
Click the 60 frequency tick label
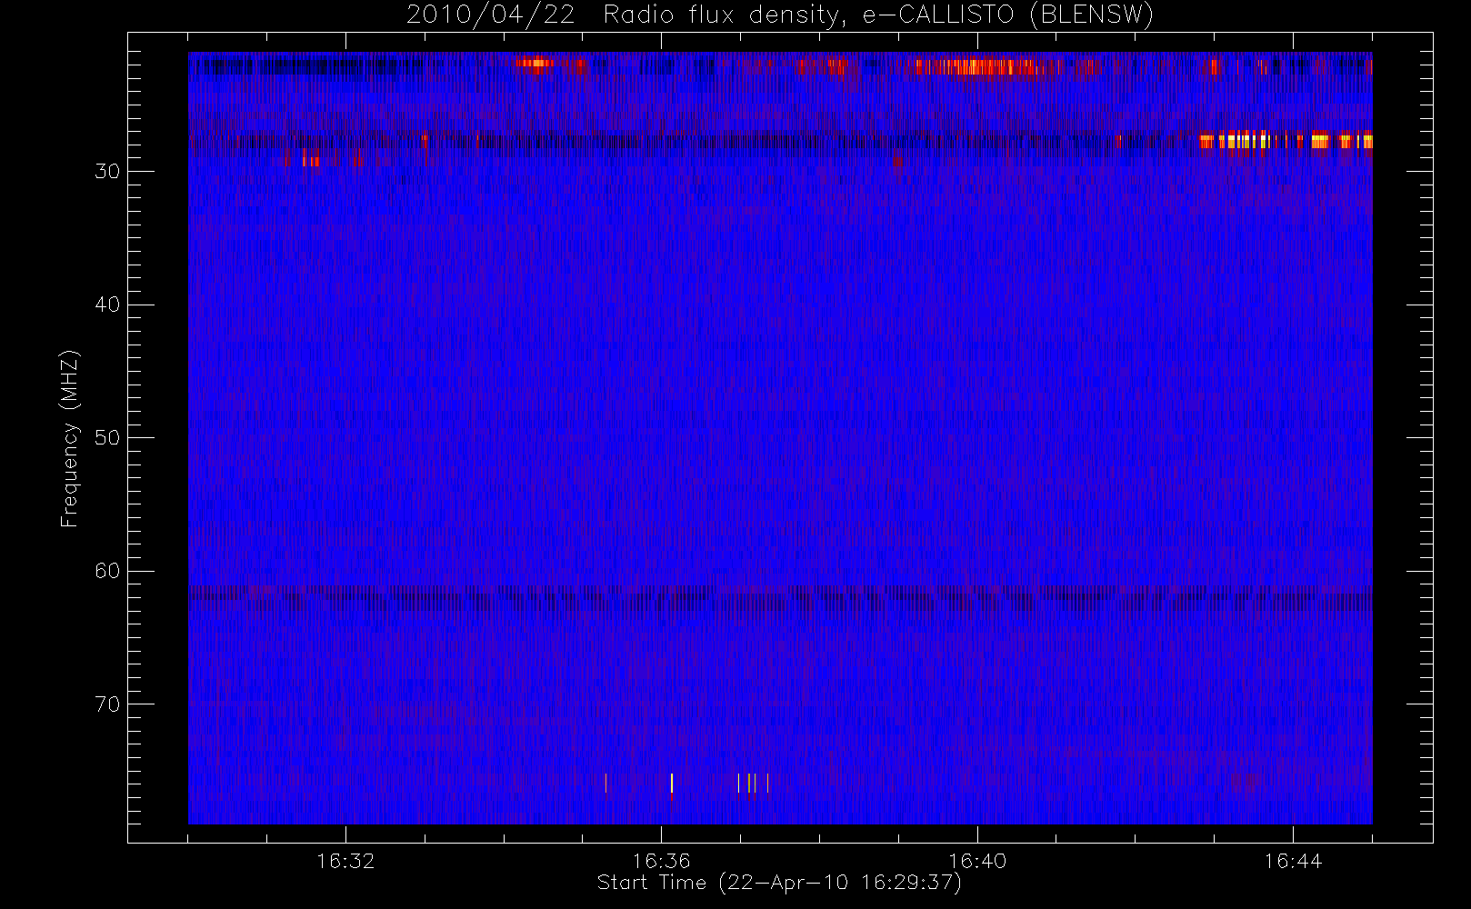[107, 571]
